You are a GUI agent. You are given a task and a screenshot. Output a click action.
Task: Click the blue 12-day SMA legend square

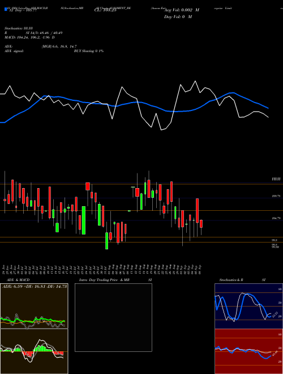[x=6, y=9]
